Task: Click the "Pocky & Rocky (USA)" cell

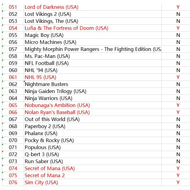Action: (x=49, y=140)
